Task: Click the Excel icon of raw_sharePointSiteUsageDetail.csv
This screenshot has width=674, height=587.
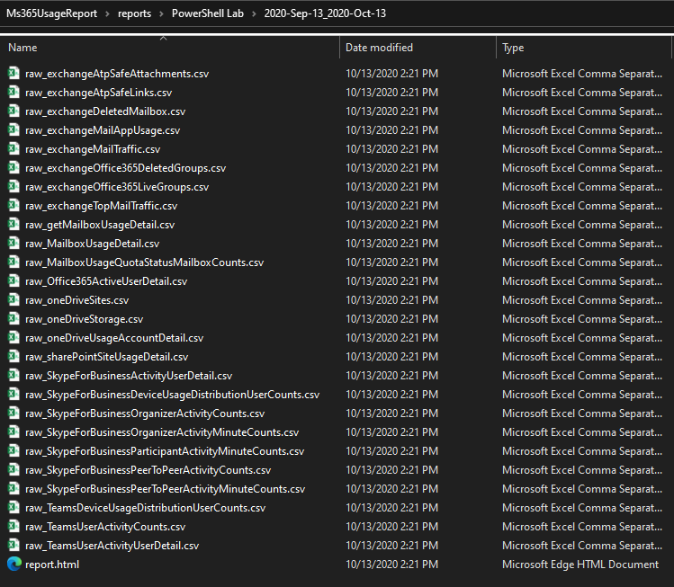Action: (x=13, y=356)
